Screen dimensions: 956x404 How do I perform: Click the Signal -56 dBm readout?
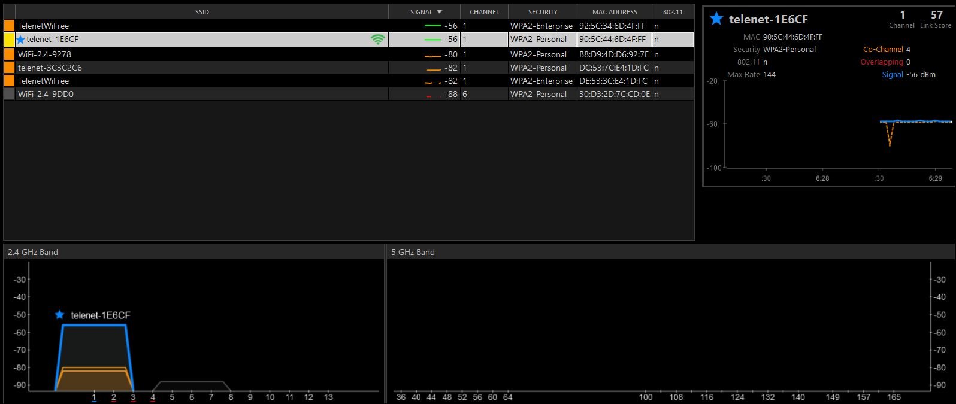pos(908,75)
